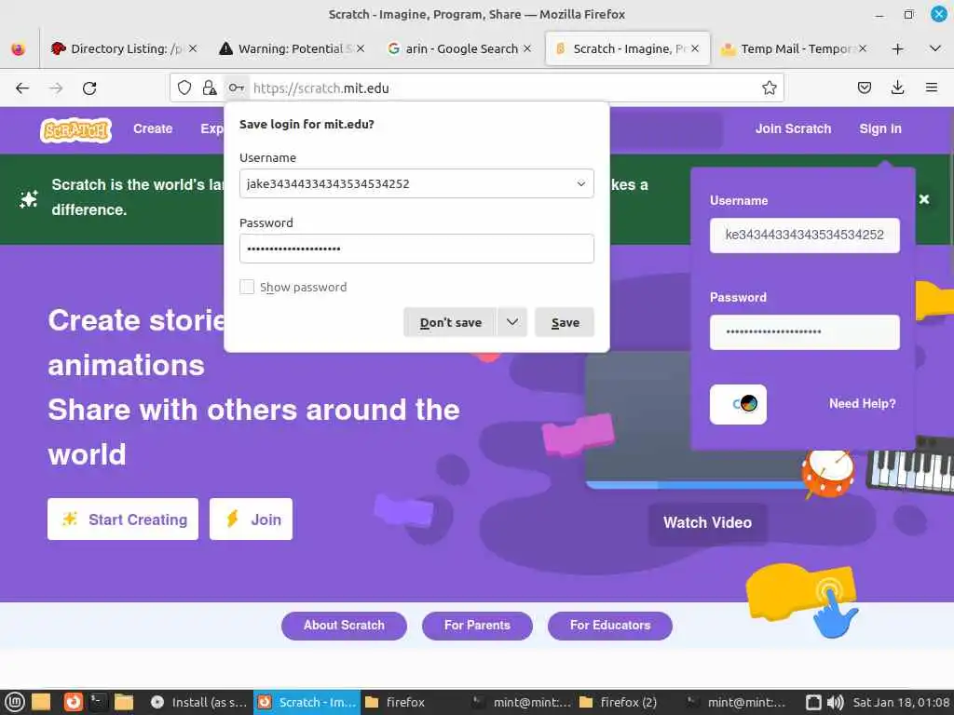Show the list all tabs dropdown
The image size is (954, 715).
click(x=935, y=48)
